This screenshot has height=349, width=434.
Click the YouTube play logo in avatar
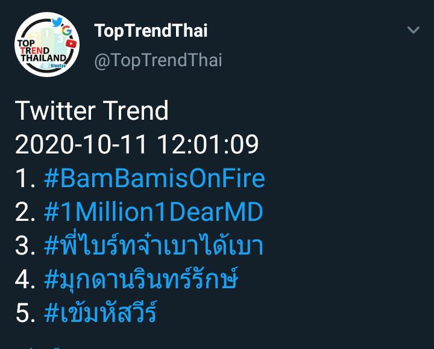point(71,43)
